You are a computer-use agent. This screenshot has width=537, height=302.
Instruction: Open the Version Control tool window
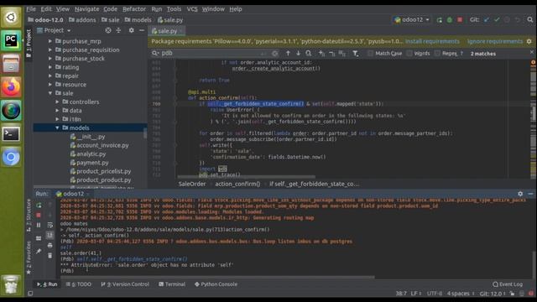[125, 284]
